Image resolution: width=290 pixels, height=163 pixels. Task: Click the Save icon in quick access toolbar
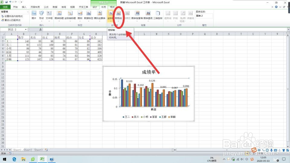click(6, 2)
